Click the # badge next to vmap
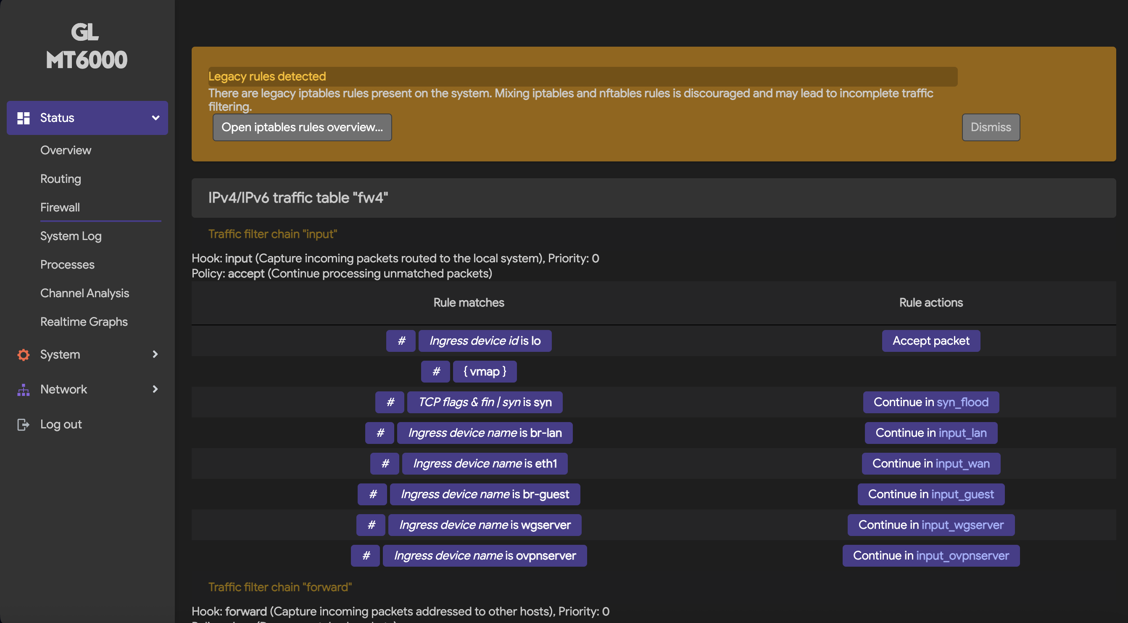This screenshot has height=623, width=1128. click(x=435, y=372)
